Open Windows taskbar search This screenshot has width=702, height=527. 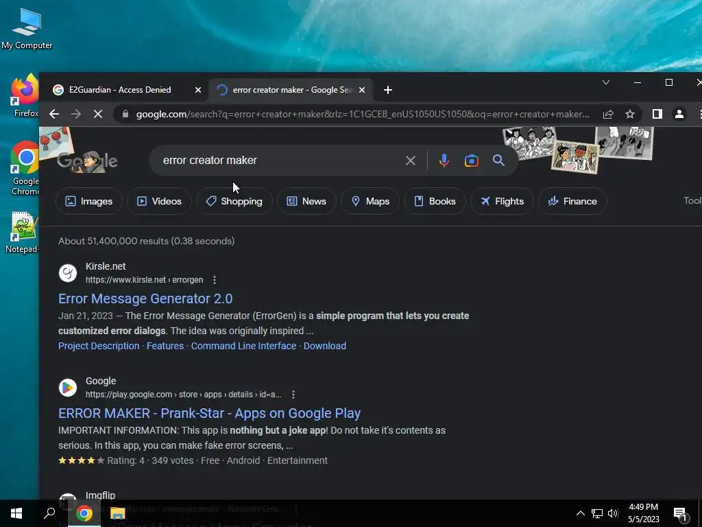pos(49,513)
